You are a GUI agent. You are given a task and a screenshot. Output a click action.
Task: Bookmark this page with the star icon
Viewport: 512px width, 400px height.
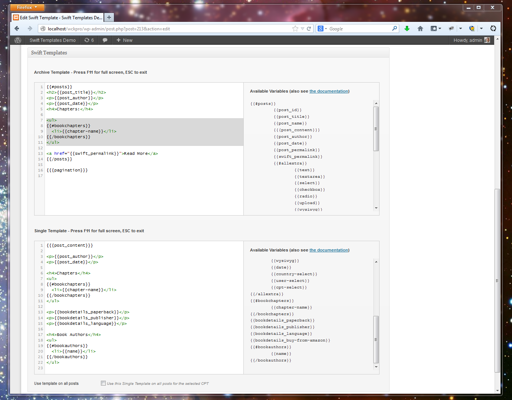click(x=295, y=29)
